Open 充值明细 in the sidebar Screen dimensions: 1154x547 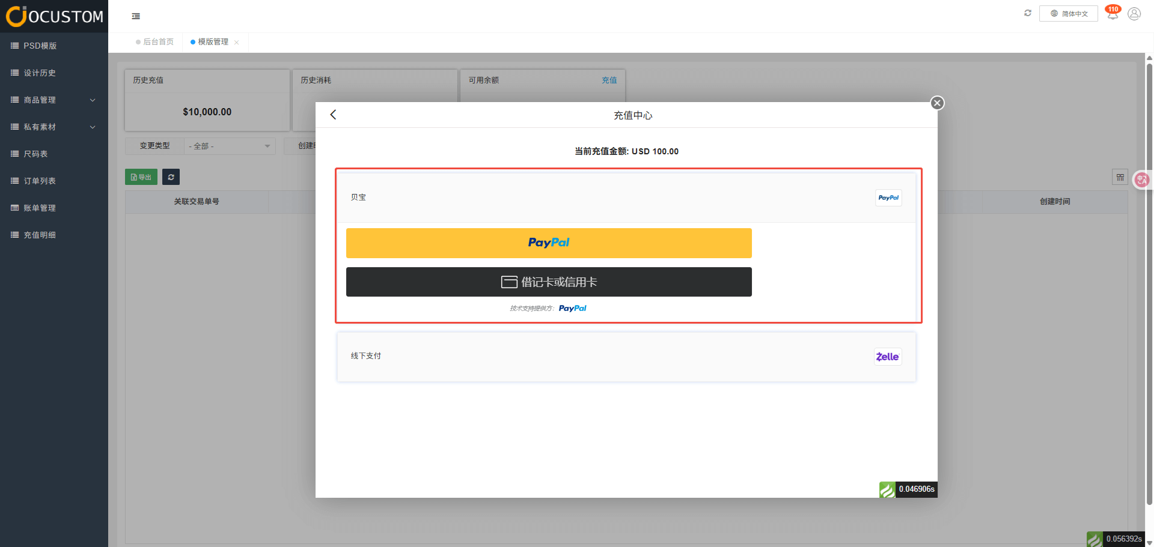[40, 235]
